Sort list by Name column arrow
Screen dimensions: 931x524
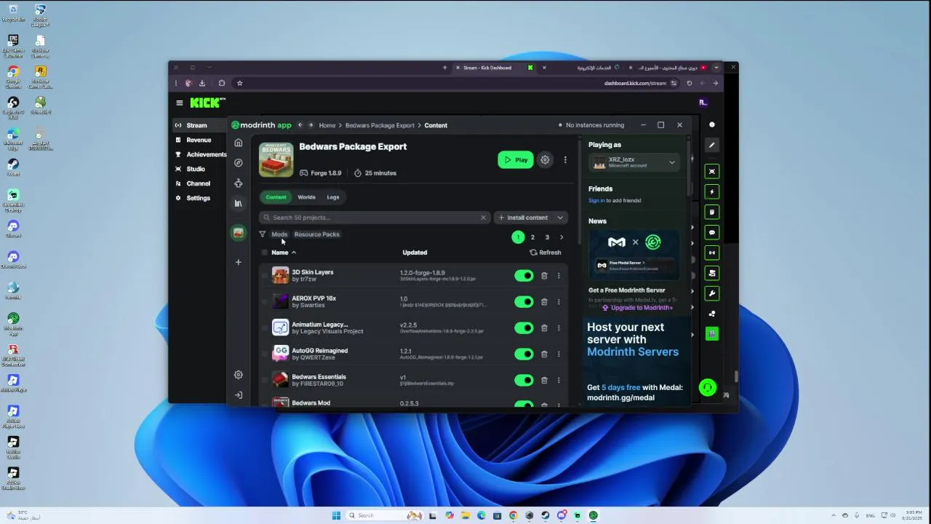294,253
